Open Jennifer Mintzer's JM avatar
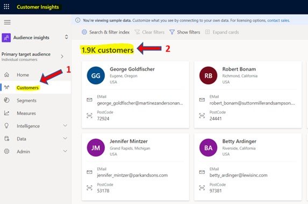 [96, 147]
